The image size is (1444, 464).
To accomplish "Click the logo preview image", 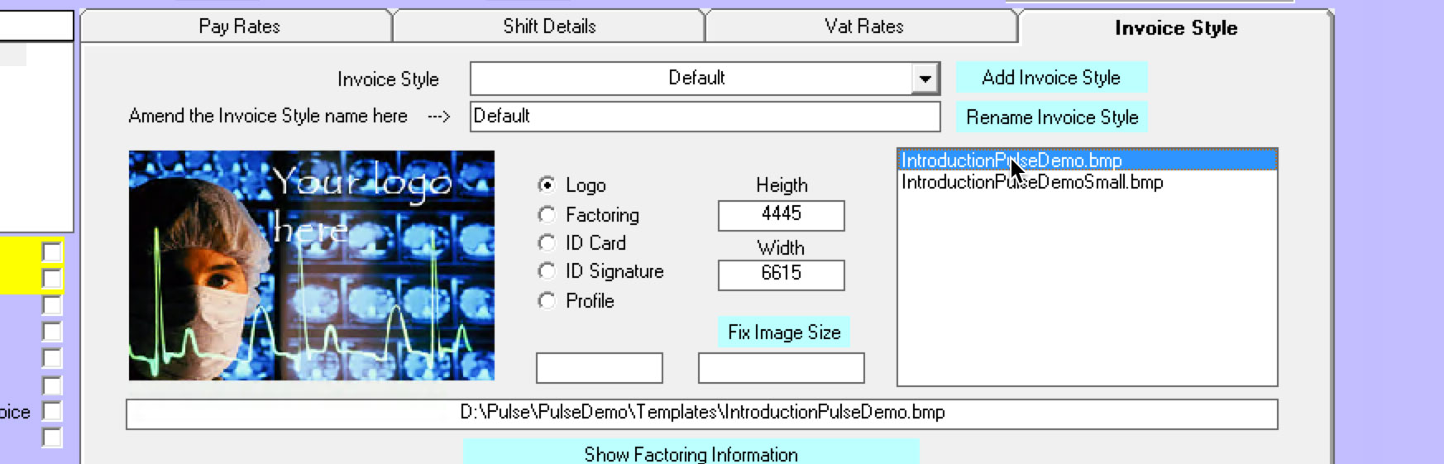I will [311, 265].
